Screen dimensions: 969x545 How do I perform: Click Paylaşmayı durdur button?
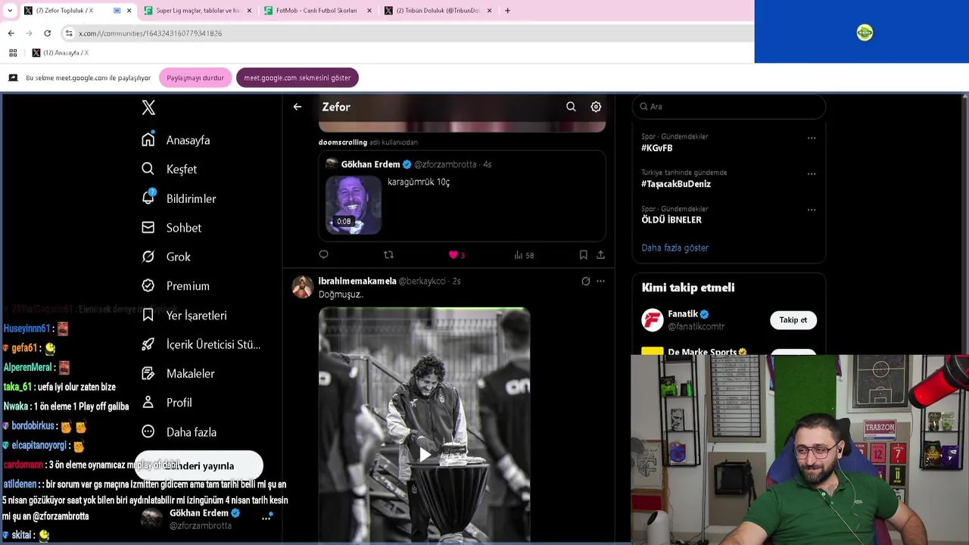point(195,78)
